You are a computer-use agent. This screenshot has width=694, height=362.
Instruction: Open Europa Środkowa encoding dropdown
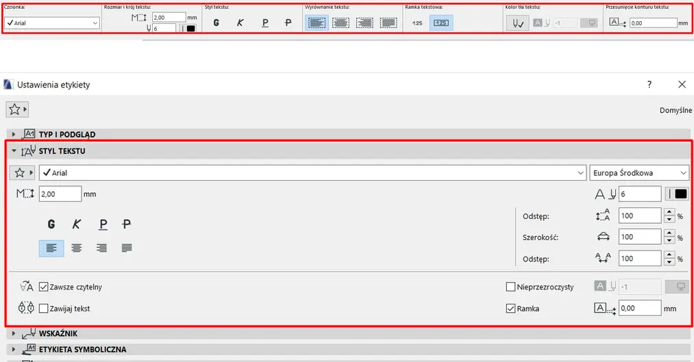click(639, 173)
